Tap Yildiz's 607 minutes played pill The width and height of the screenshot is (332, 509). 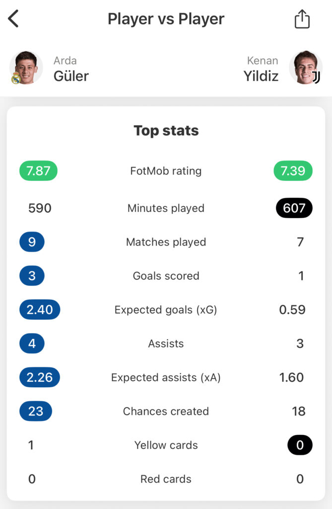(x=294, y=208)
